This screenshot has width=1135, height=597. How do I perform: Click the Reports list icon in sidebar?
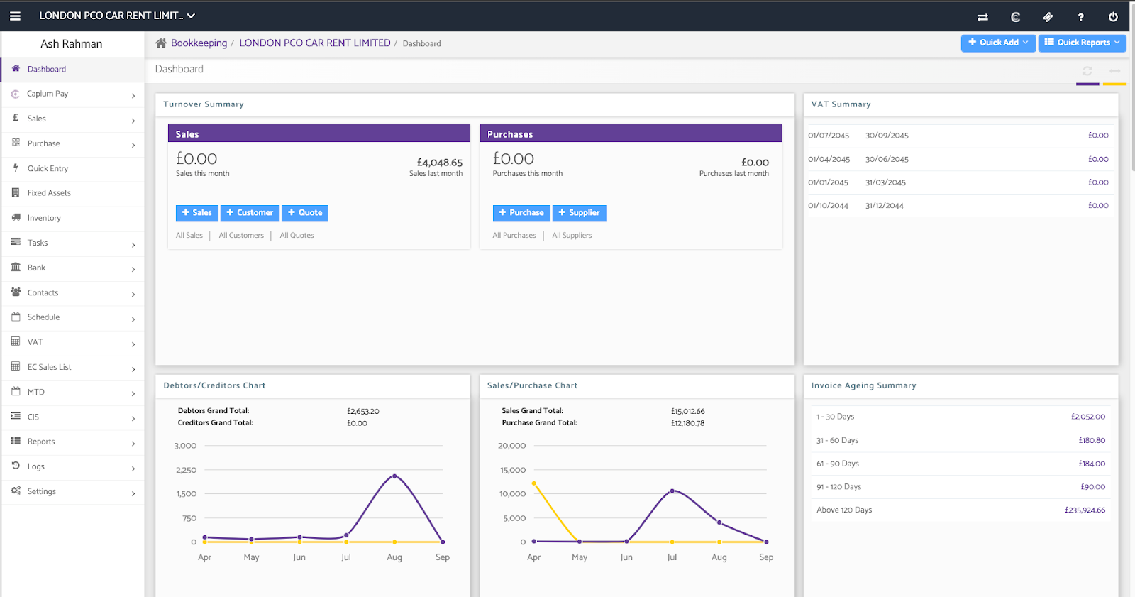click(x=16, y=441)
